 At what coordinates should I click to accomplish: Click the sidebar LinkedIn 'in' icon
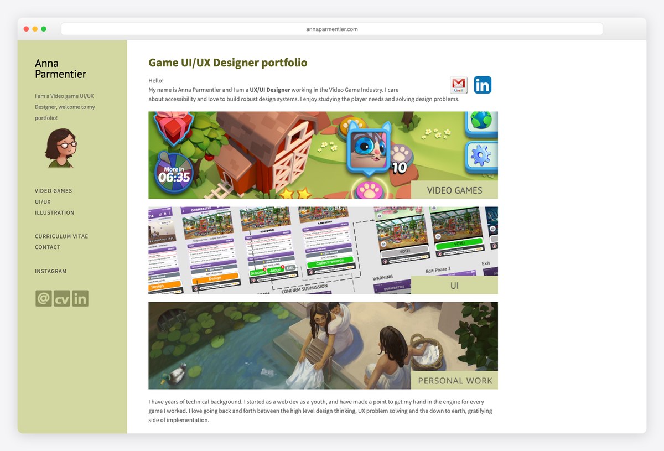80,298
